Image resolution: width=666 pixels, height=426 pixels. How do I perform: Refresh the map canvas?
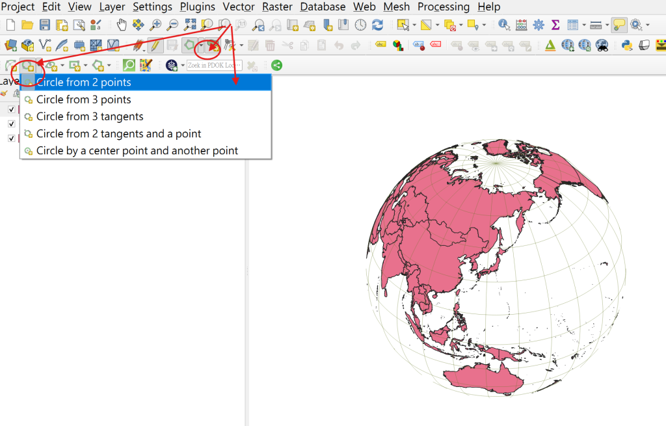coord(378,25)
